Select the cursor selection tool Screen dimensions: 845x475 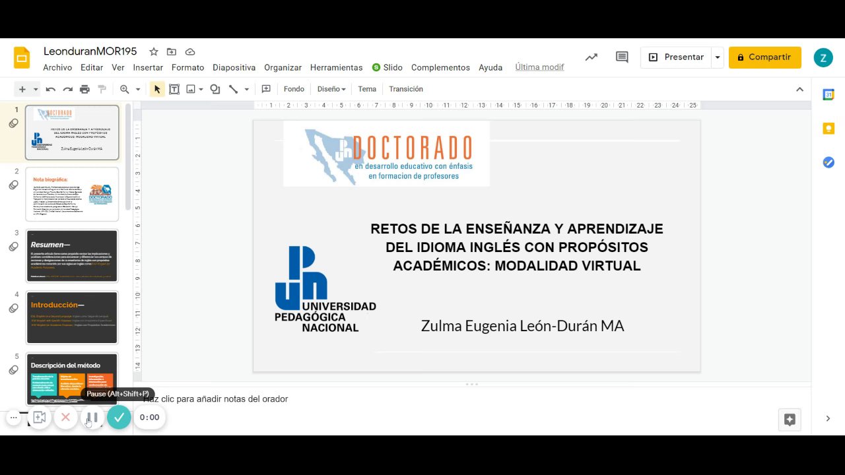(157, 89)
